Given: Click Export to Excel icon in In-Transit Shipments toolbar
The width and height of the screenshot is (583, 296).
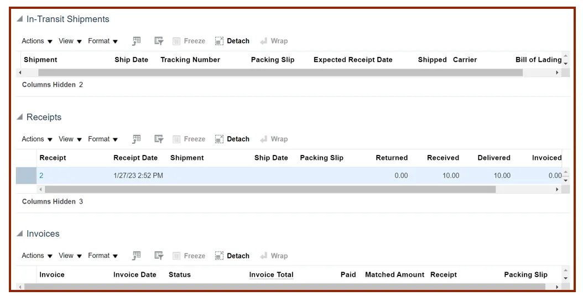Looking at the screenshot, I should (137, 41).
